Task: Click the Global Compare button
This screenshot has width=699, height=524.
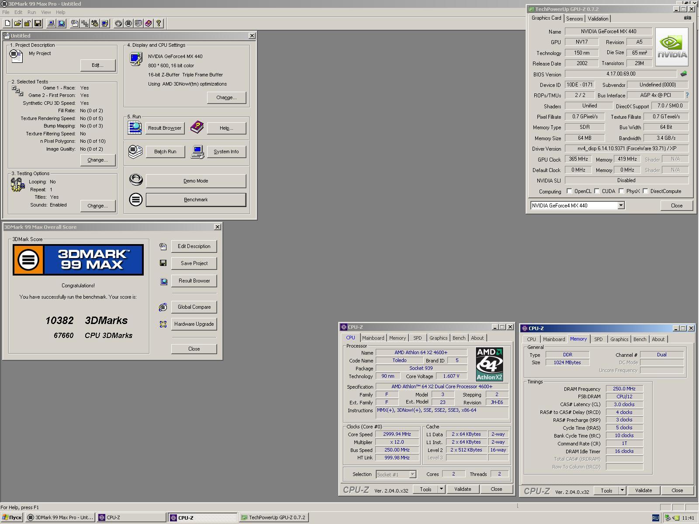Action: point(194,307)
